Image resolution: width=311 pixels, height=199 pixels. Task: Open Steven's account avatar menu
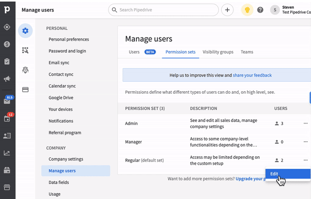click(x=275, y=10)
